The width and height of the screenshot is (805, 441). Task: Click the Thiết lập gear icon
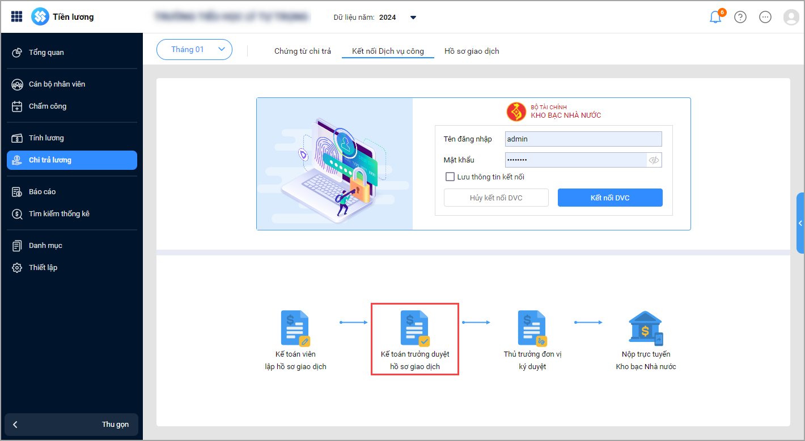[17, 268]
